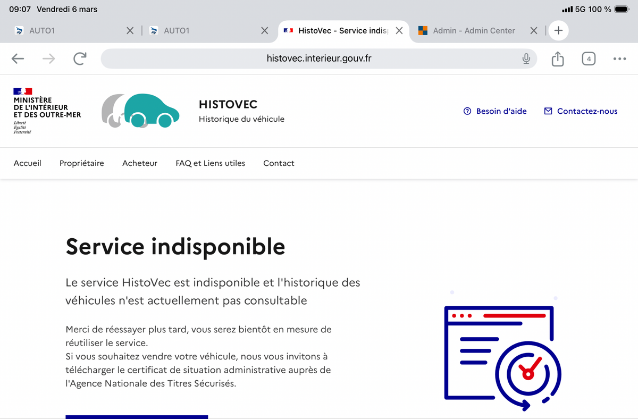Open FAQ et Liens utiles
Image resolution: width=638 pixels, height=419 pixels.
[x=211, y=163]
